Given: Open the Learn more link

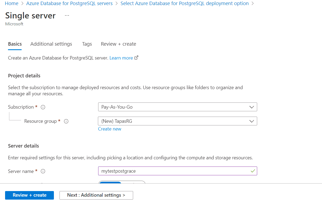Looking at the screenshot, I should coord(121,58).
